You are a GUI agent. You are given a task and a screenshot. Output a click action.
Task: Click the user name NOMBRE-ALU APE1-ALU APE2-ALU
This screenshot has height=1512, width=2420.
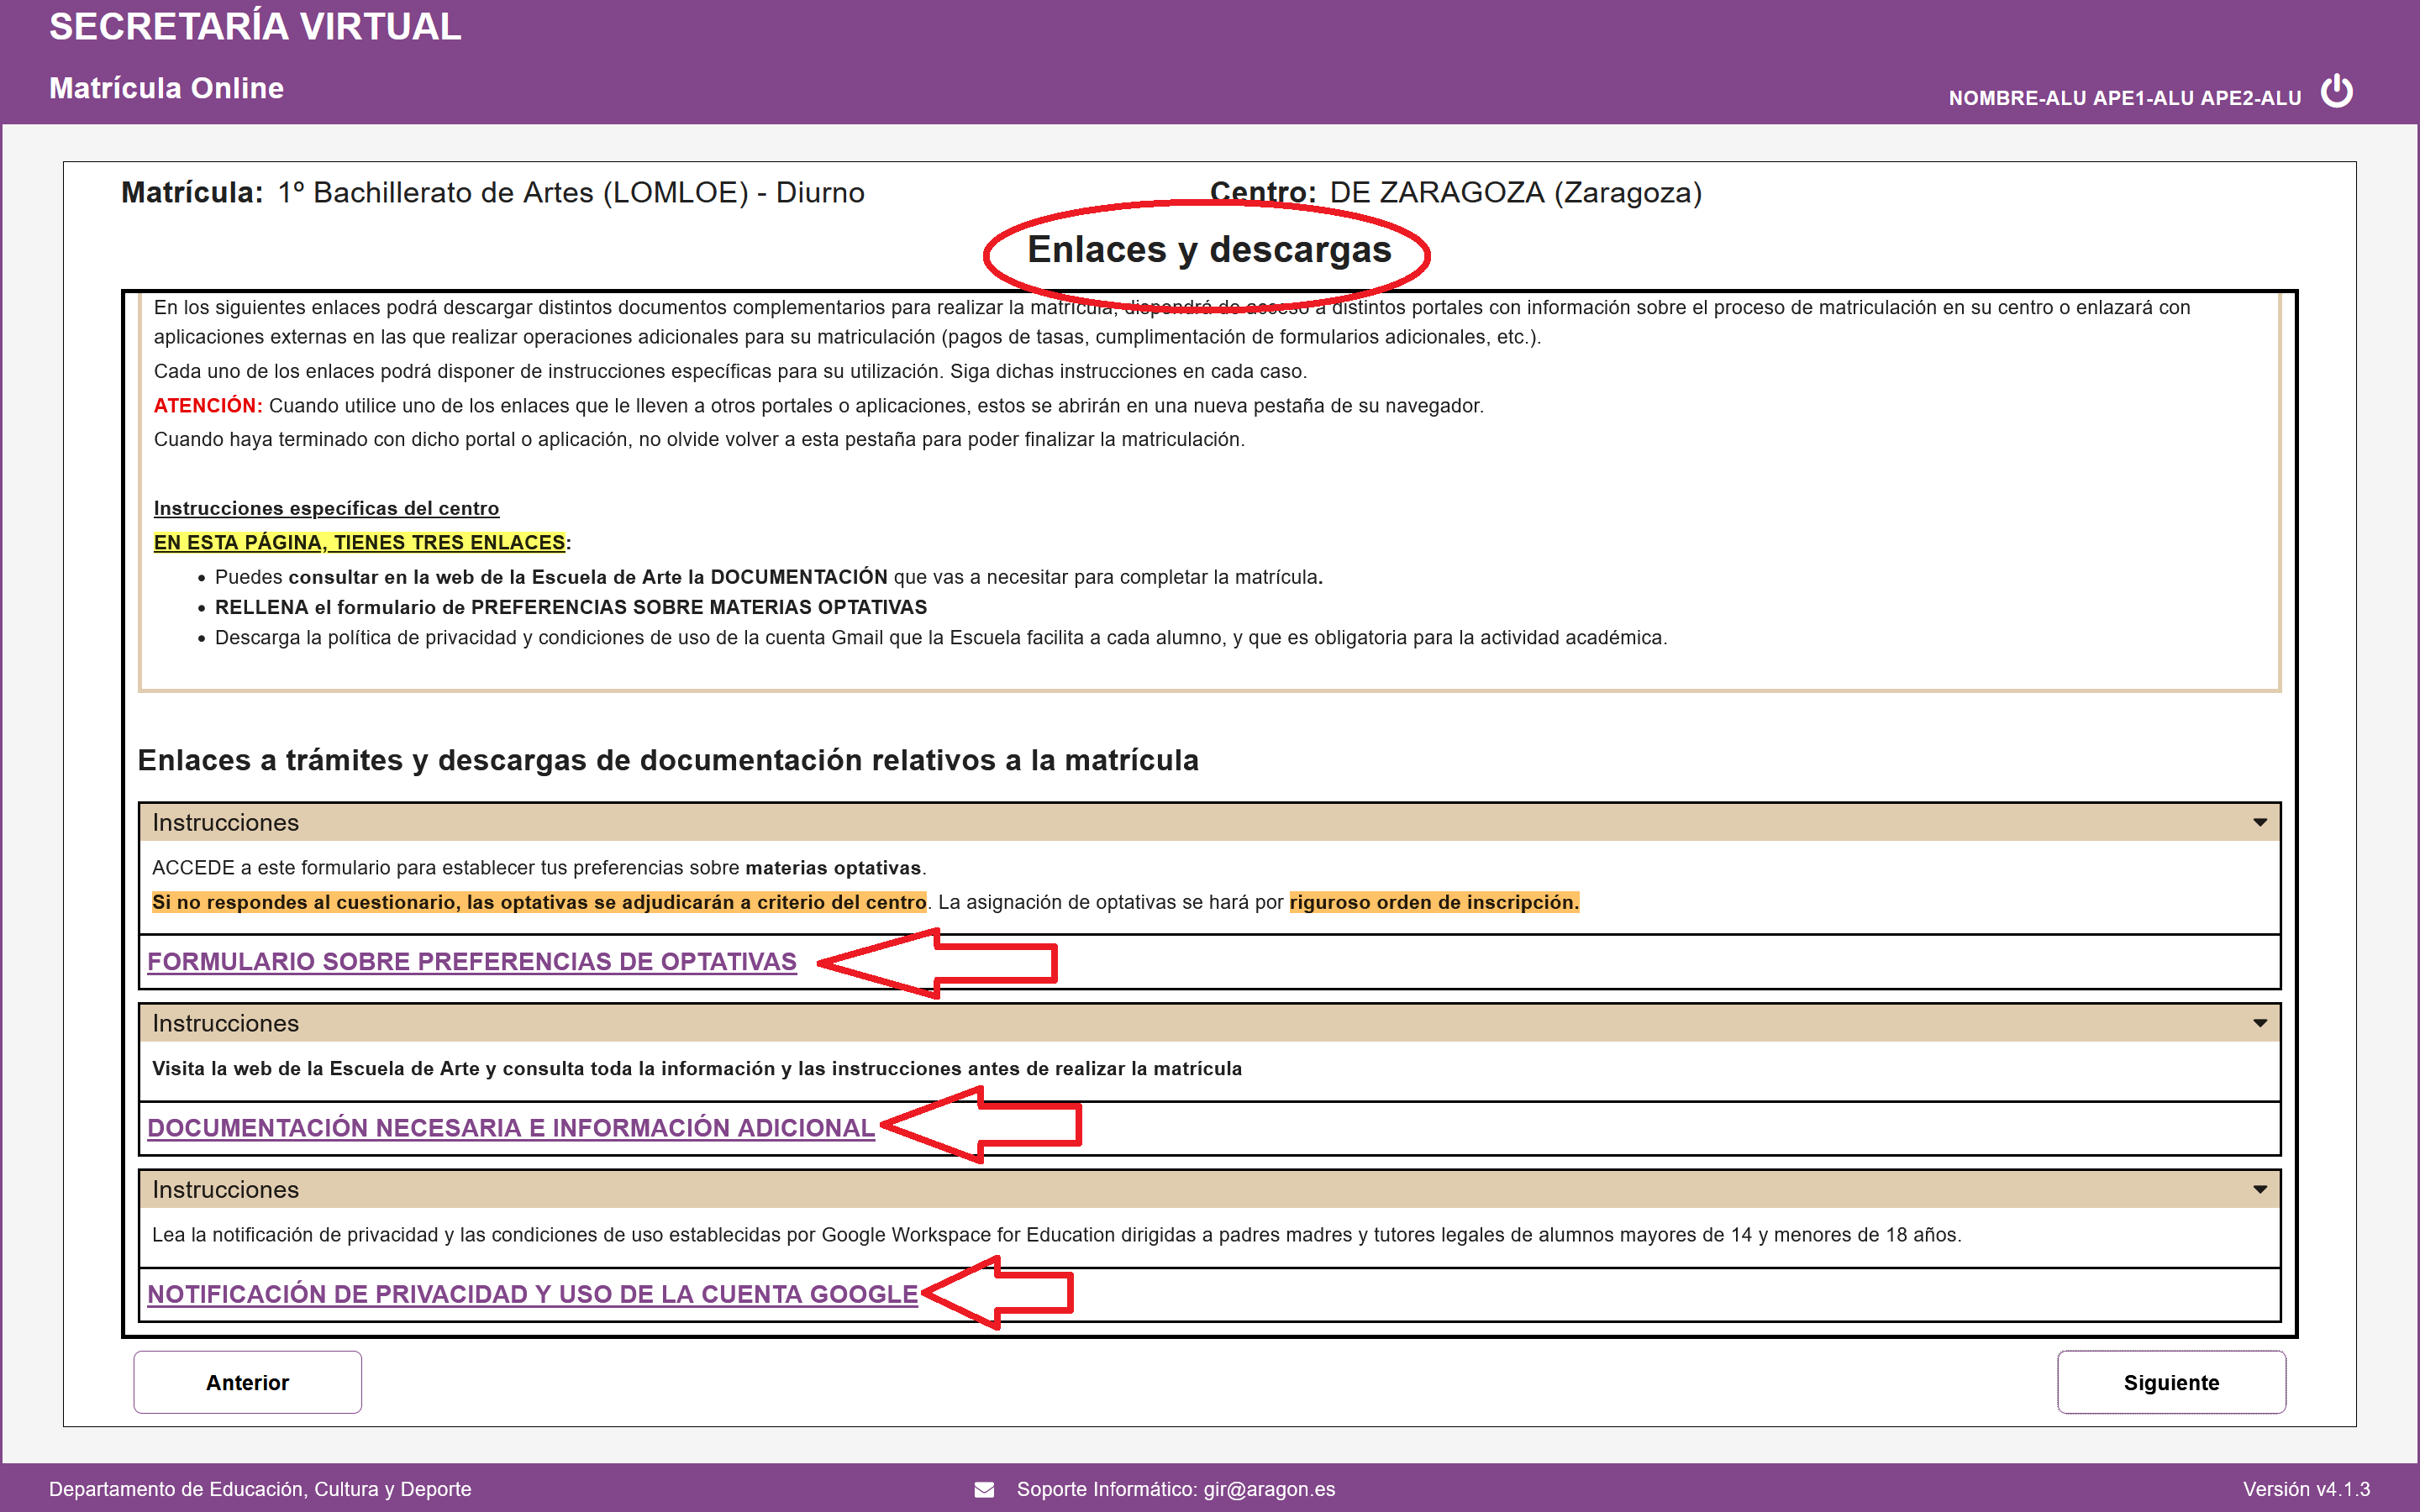coord(2125,98)
